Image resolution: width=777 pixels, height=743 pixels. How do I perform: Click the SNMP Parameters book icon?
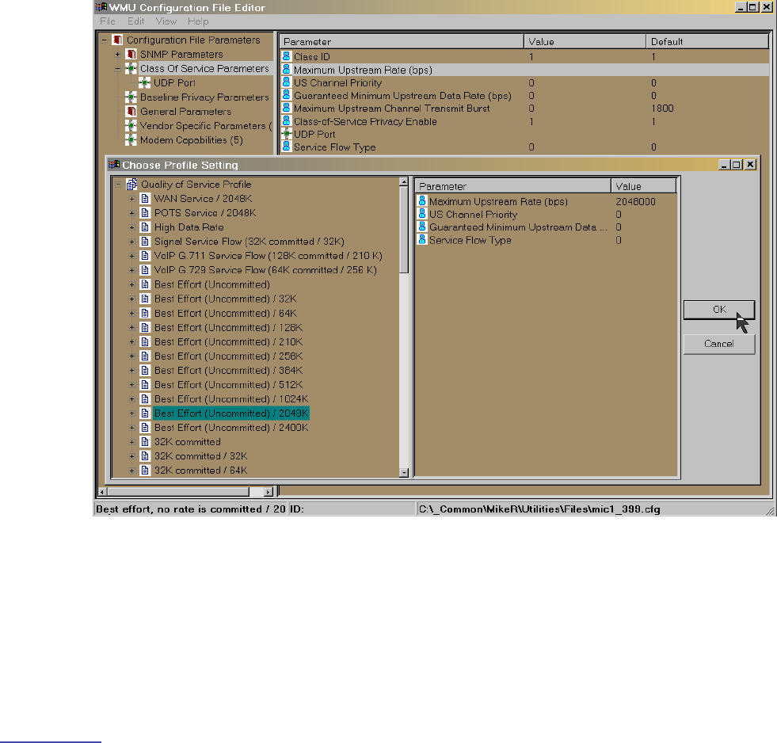[131, 54]
